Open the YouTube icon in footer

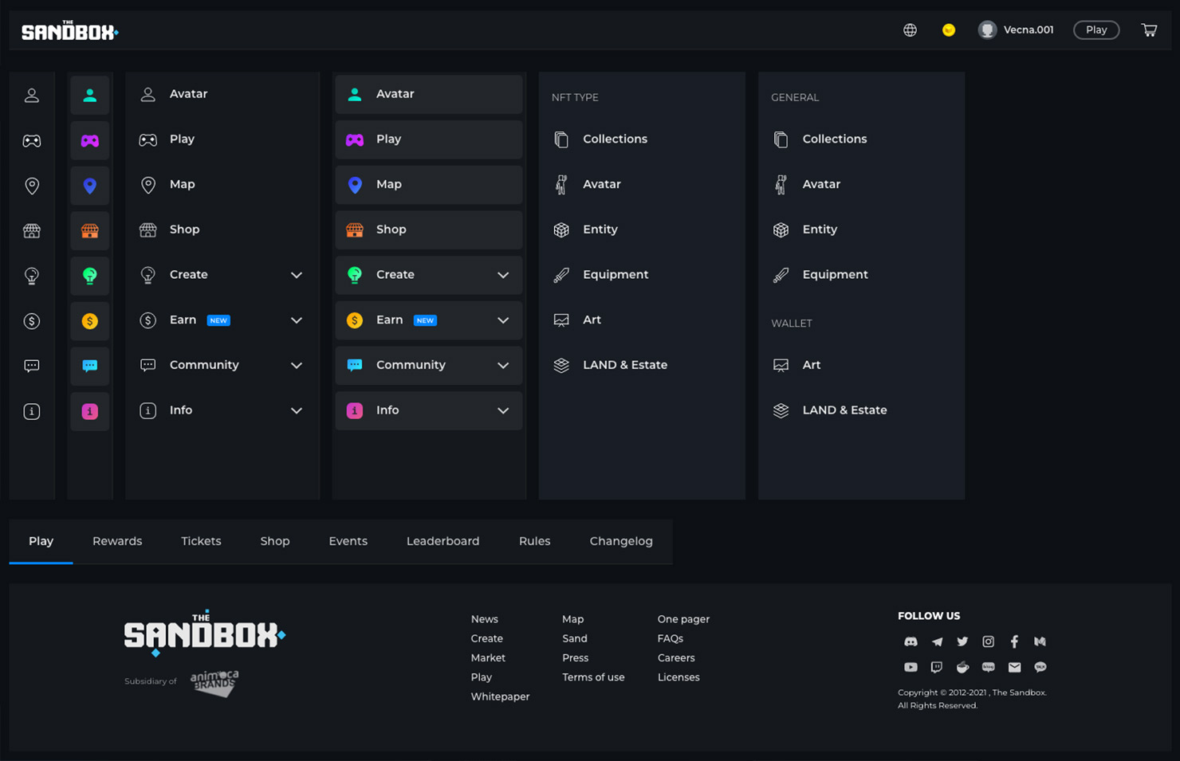911,667
